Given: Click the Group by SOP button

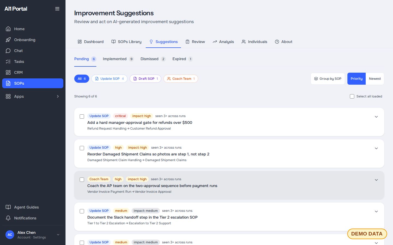Looking at the screenshot, I should (328, 79).
